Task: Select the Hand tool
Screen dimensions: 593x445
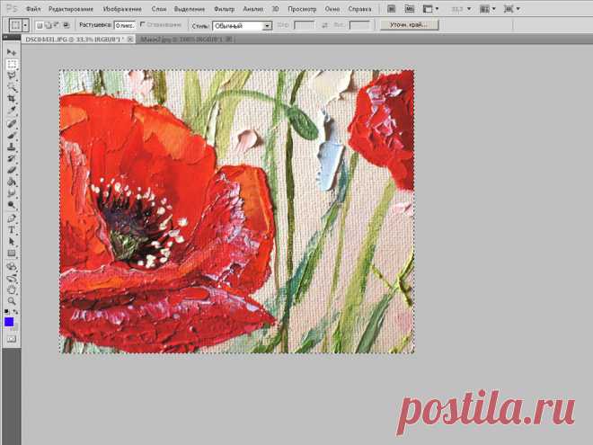Action: (x=12, y=290)
